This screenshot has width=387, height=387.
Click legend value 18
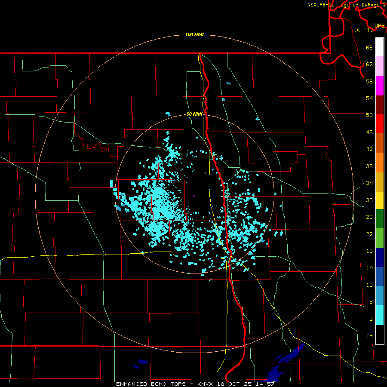[x=369, y=251]
